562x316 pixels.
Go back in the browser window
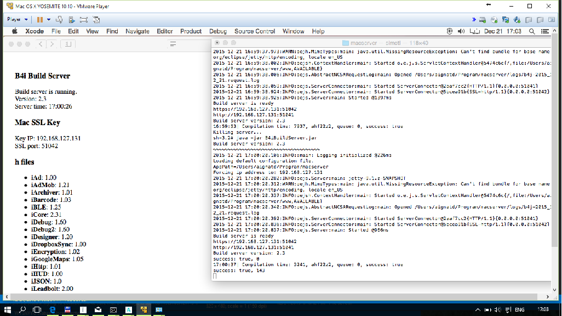click(x=41, y=44)
